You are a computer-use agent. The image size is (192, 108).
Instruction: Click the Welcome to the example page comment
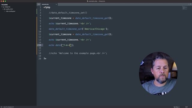coord(78,53)
